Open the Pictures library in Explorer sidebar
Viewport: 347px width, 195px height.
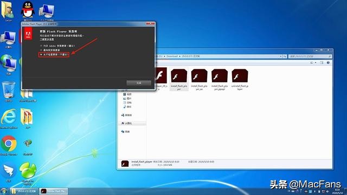point(127,98)
